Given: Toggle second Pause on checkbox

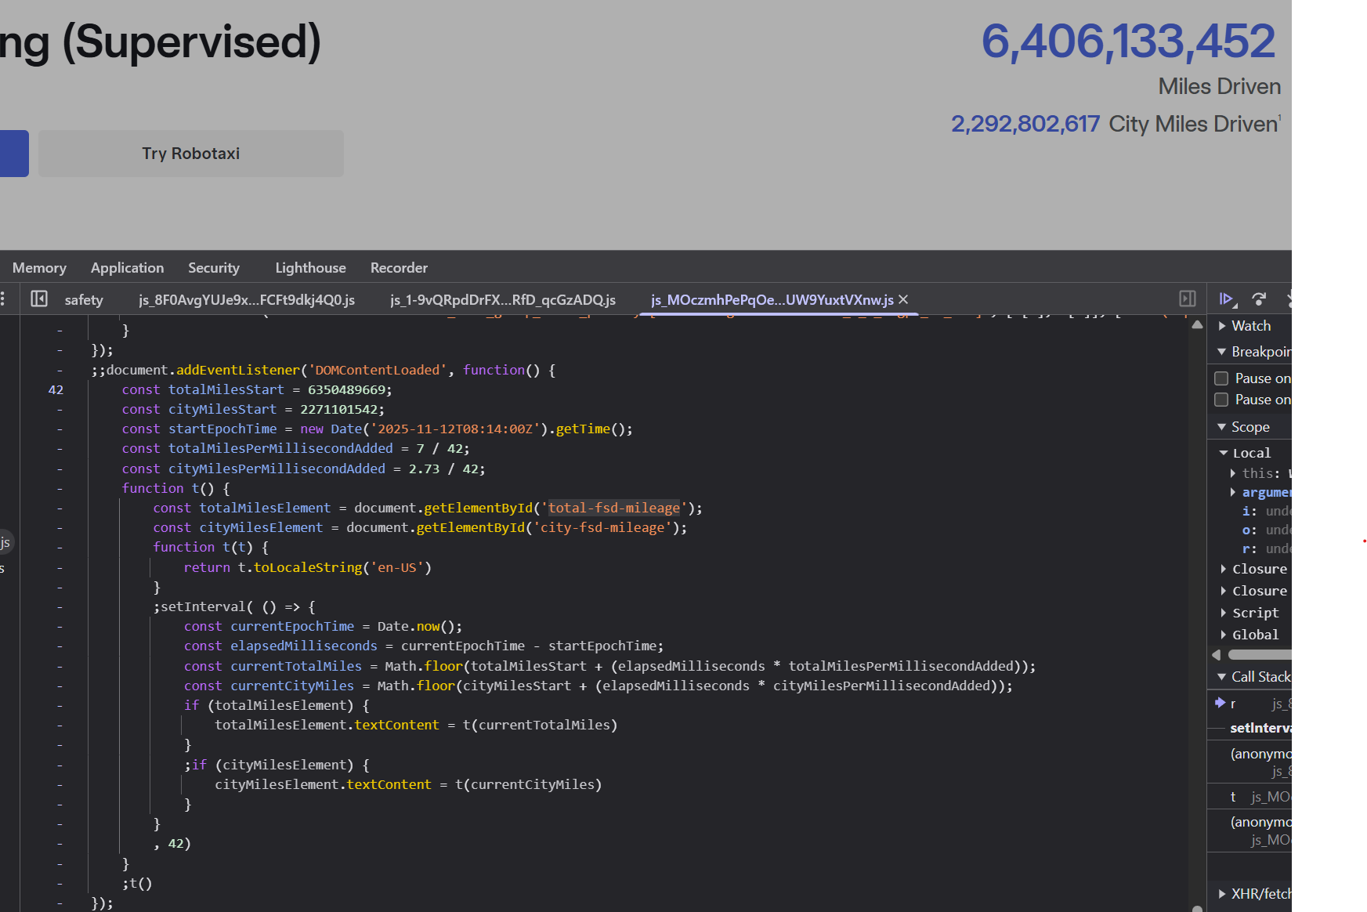Looking at the screenshot, I should 1221,400.
